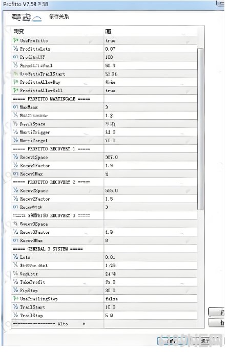Click the fraction icon beside Recov1Space

click(15, 157)
